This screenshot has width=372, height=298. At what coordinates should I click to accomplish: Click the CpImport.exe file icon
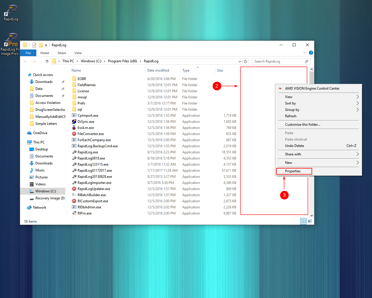point(74,116)
